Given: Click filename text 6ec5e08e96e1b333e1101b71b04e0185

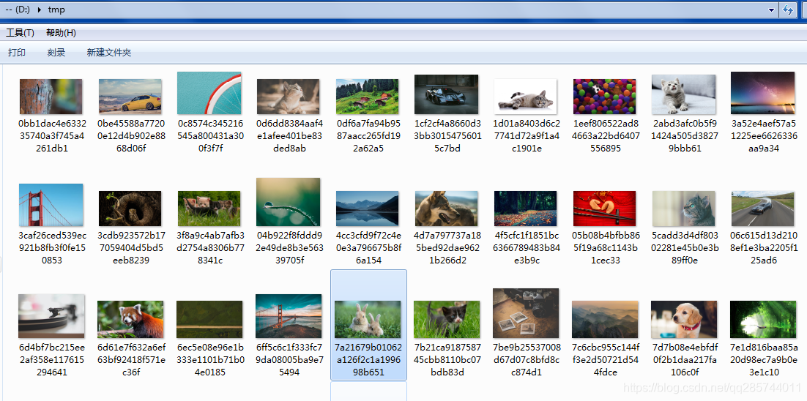Looking at the screenshot, I should tap(209, 360).
